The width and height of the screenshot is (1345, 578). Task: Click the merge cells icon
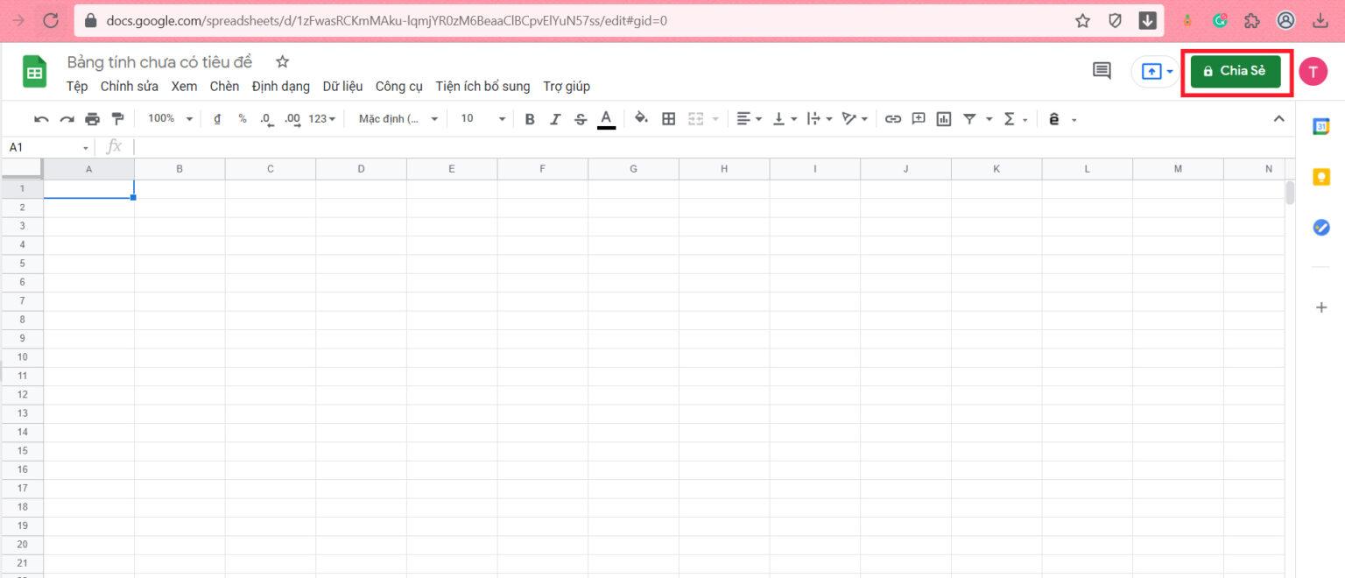tap(696, 119)
